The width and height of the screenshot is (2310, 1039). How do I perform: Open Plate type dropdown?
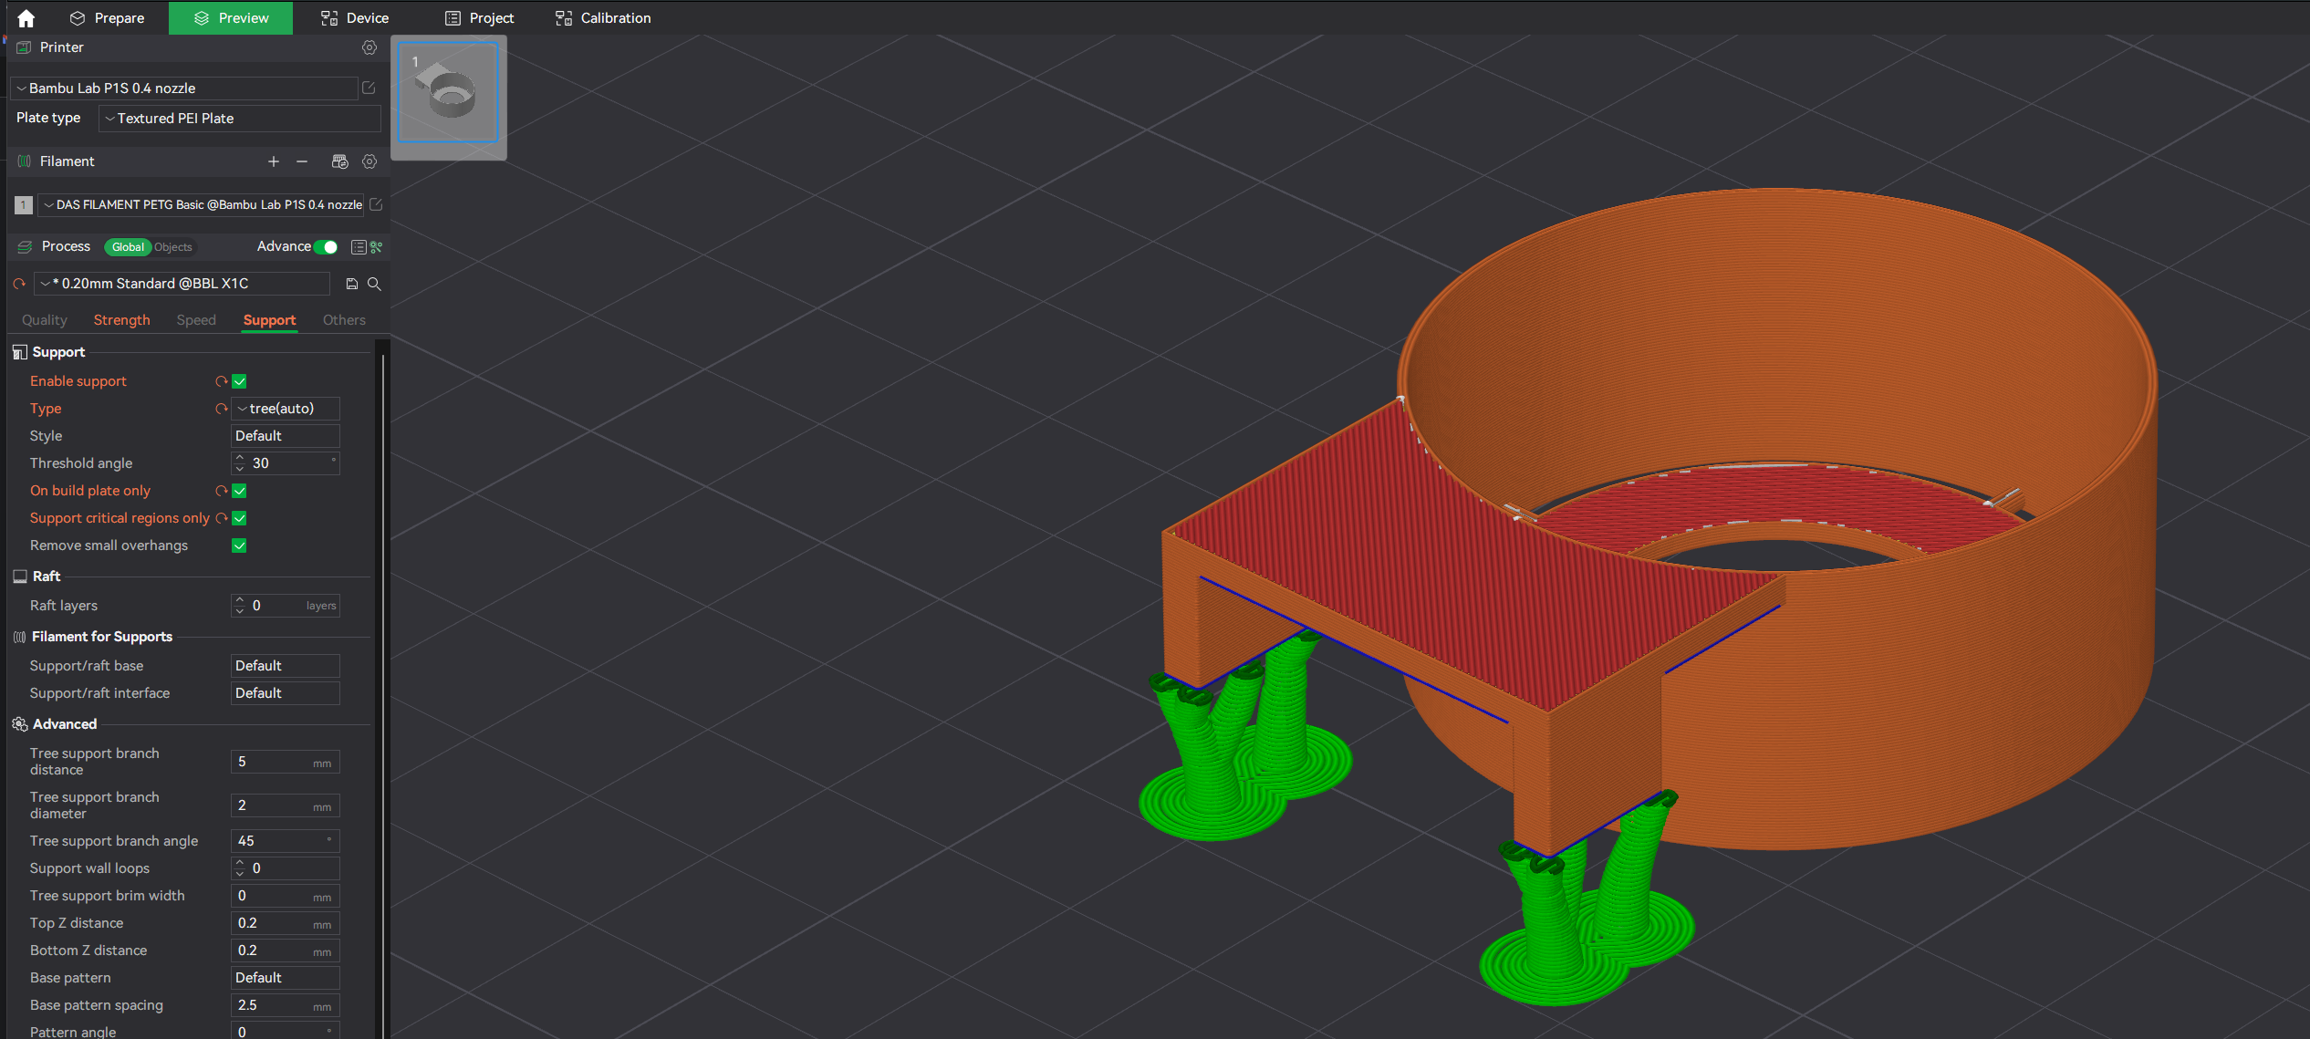coord(239,119)
